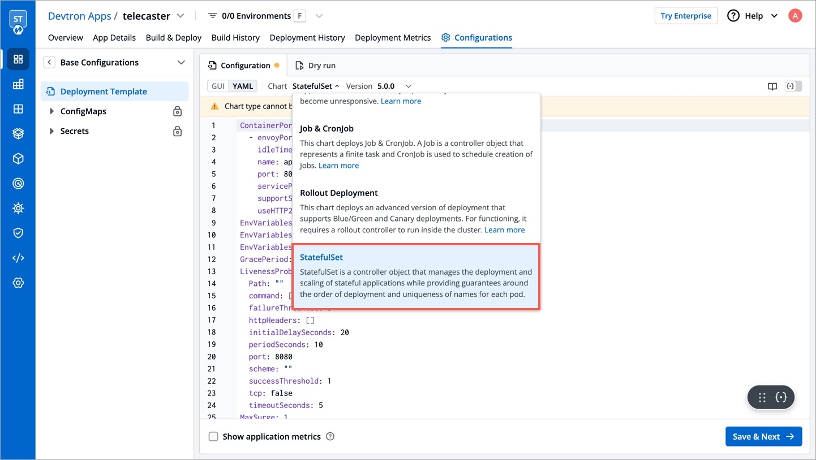
Task: Open global settings gear in sidebar
Action: [x=18, y=283]
